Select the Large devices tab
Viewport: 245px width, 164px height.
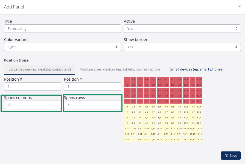pyautogui.click(x=40, y=69)
